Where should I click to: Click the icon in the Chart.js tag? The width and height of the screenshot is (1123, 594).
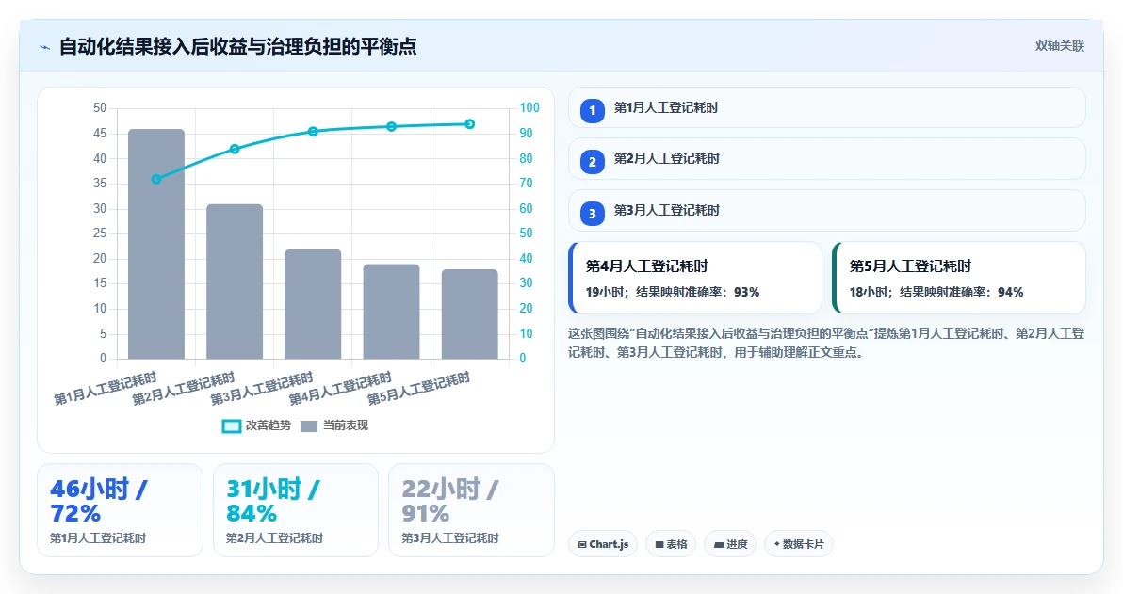[582, 545]
